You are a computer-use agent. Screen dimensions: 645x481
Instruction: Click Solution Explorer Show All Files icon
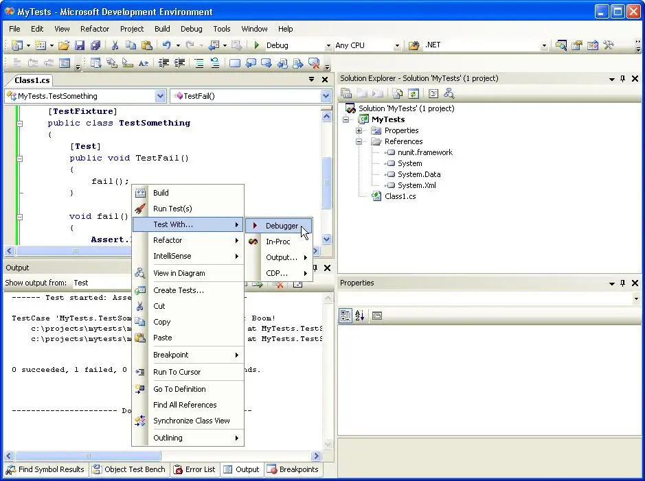(x=397, y=93)
